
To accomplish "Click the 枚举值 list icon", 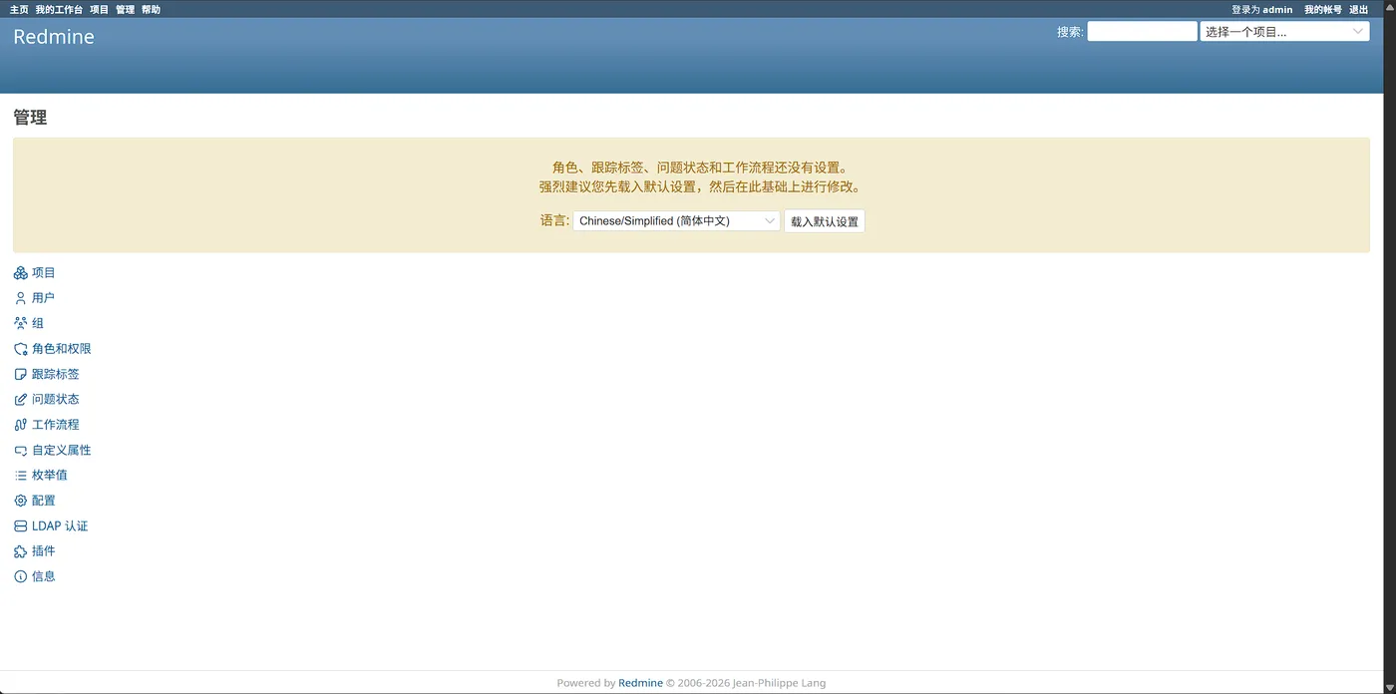I will tap(20, 476).
